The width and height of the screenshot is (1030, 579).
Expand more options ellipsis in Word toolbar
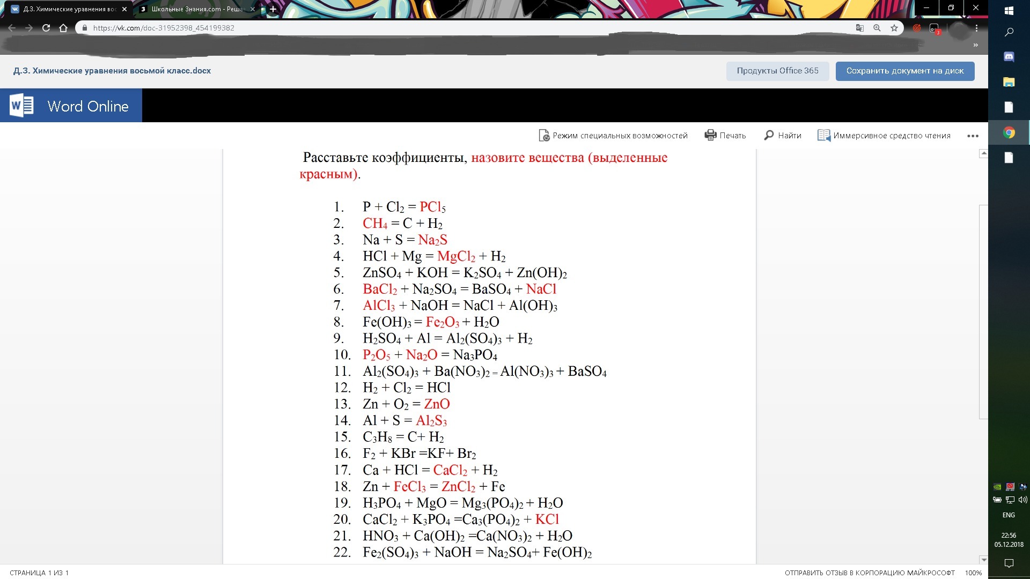pos(973,136)
